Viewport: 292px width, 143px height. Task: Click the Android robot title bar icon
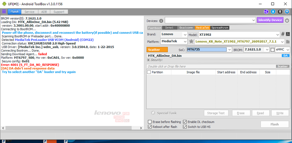click(4, 4)
